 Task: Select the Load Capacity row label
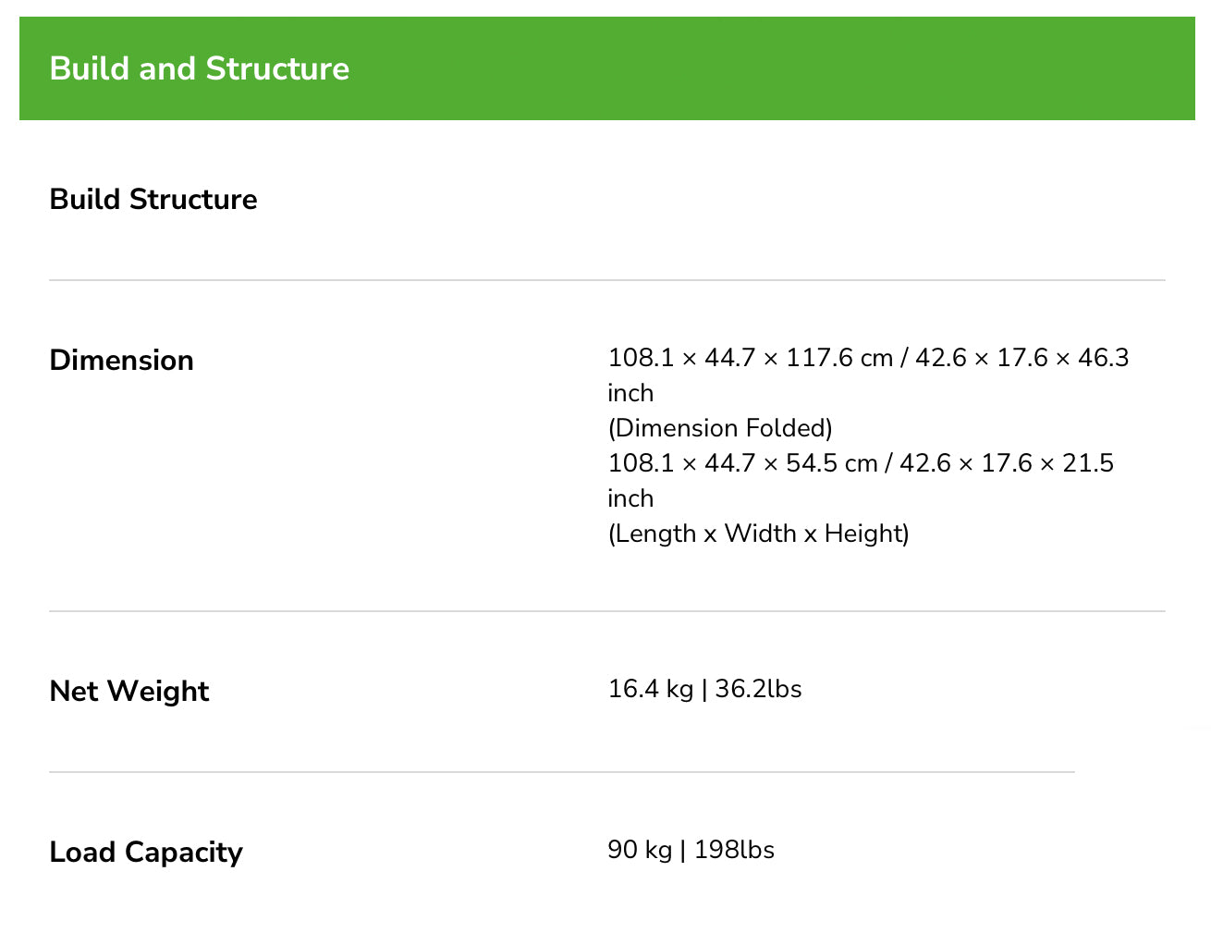coord(146,852)
